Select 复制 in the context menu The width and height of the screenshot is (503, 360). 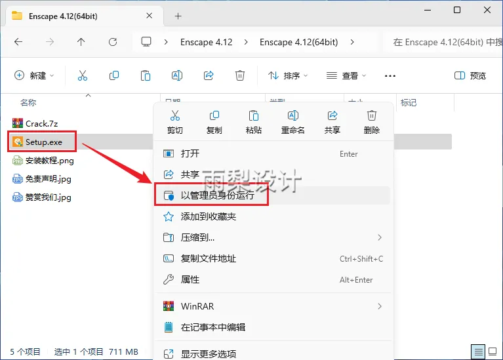pyautogui.click(x=214, y=122)
